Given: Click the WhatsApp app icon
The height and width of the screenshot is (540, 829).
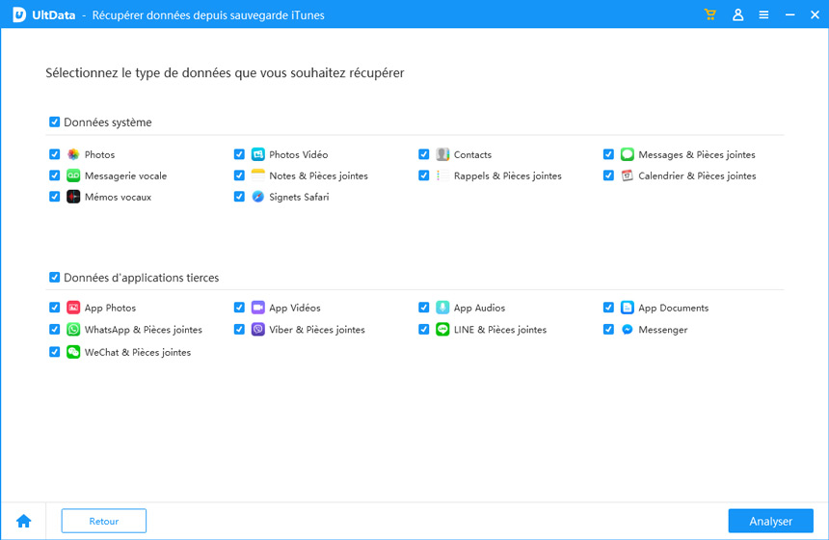Looking at the screenshot, I should 73,330.
